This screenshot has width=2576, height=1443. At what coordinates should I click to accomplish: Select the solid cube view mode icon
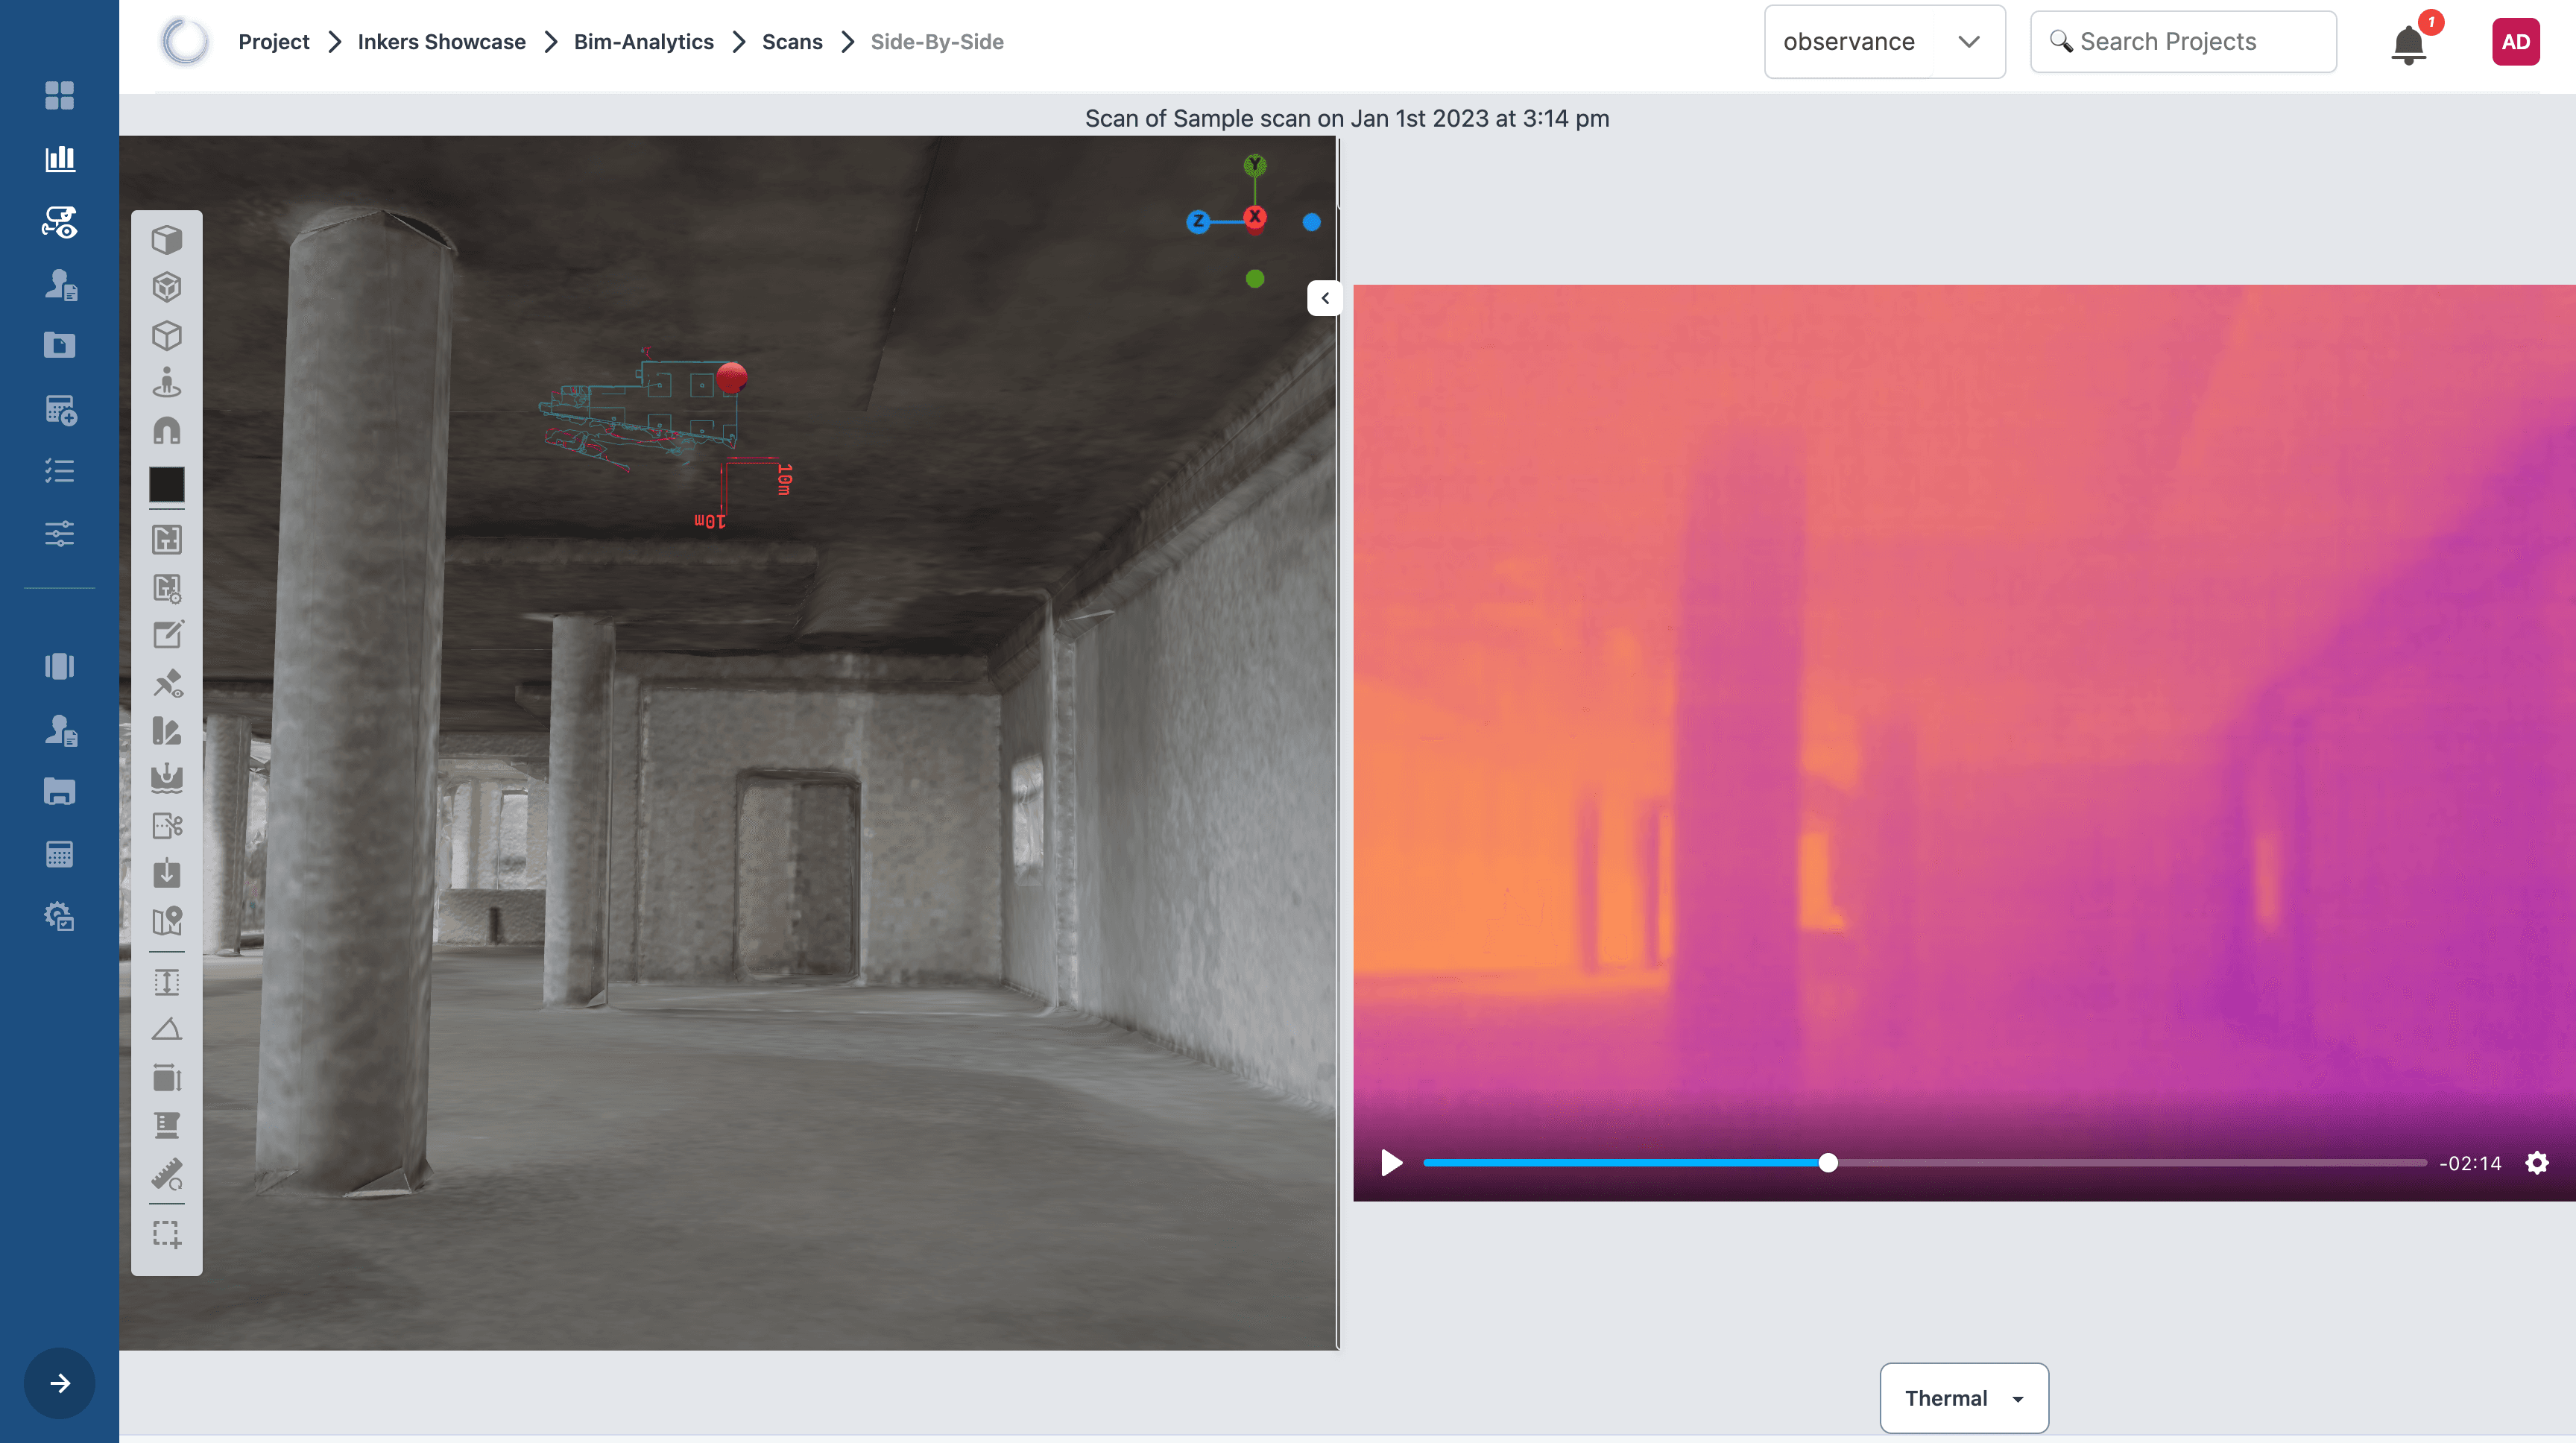[167, 240]
